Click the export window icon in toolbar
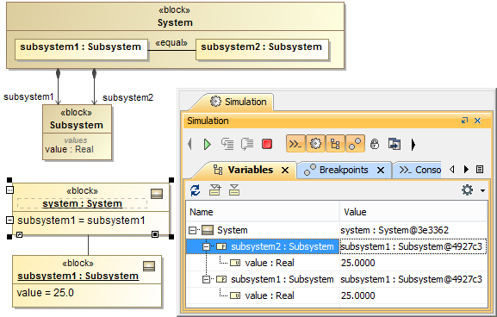Screen dimensions: 497x317 coord(394,144)
